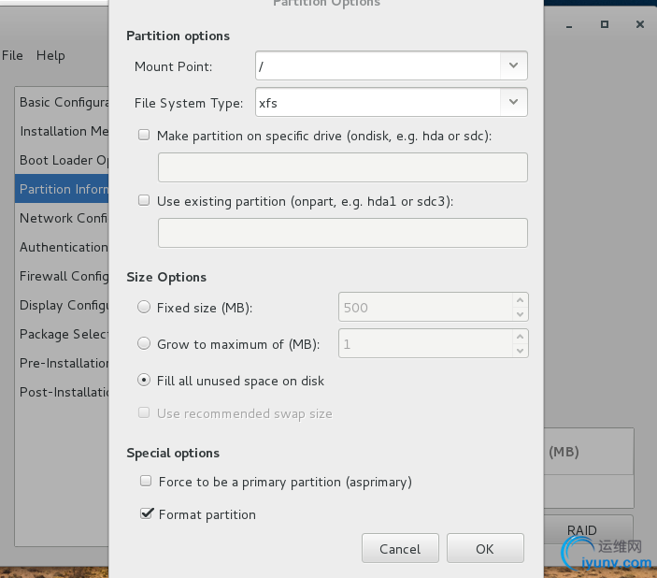Maximize the Kickstart Configurator window
Image resolution: width=657 pixels, height=578 pixels.
coord(606,23)
